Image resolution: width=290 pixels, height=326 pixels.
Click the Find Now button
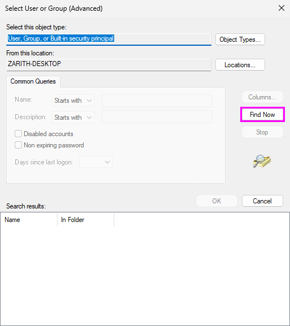coord(262,115)
